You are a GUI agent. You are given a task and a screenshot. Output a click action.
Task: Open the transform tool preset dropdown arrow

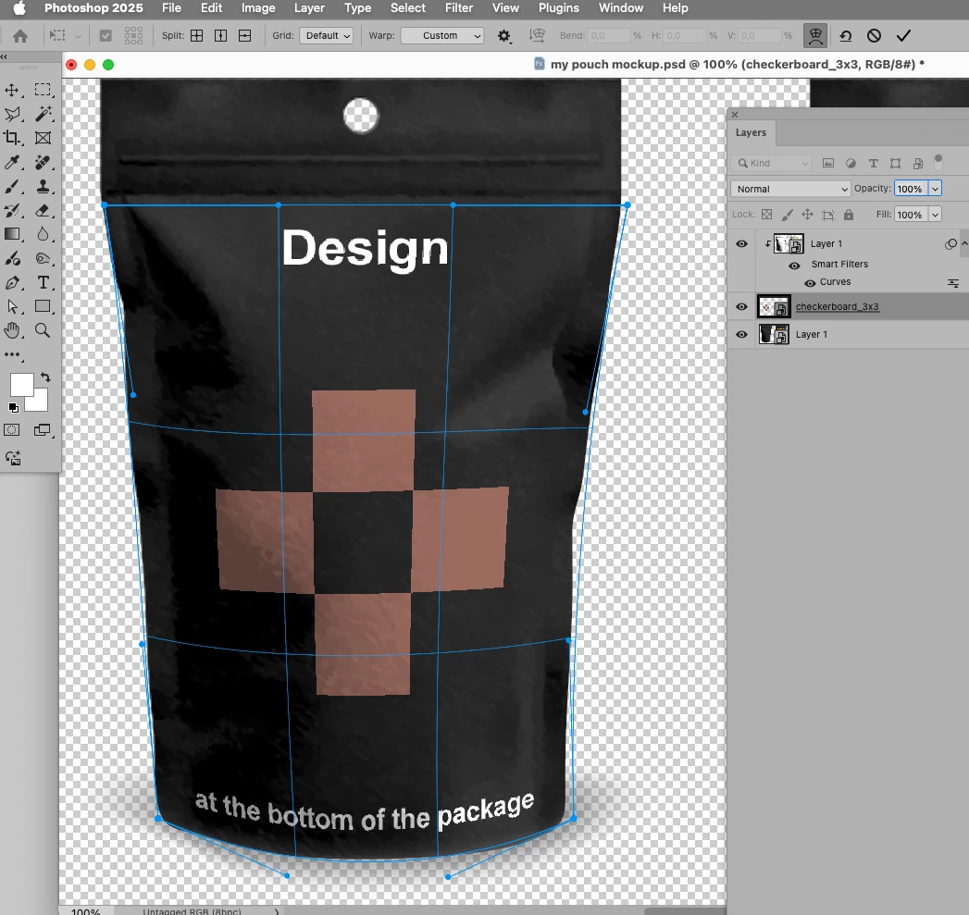pyautogui.click(x=78, y=36)
